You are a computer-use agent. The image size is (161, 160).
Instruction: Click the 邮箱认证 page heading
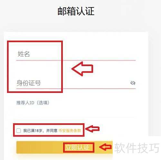(76, 11)
